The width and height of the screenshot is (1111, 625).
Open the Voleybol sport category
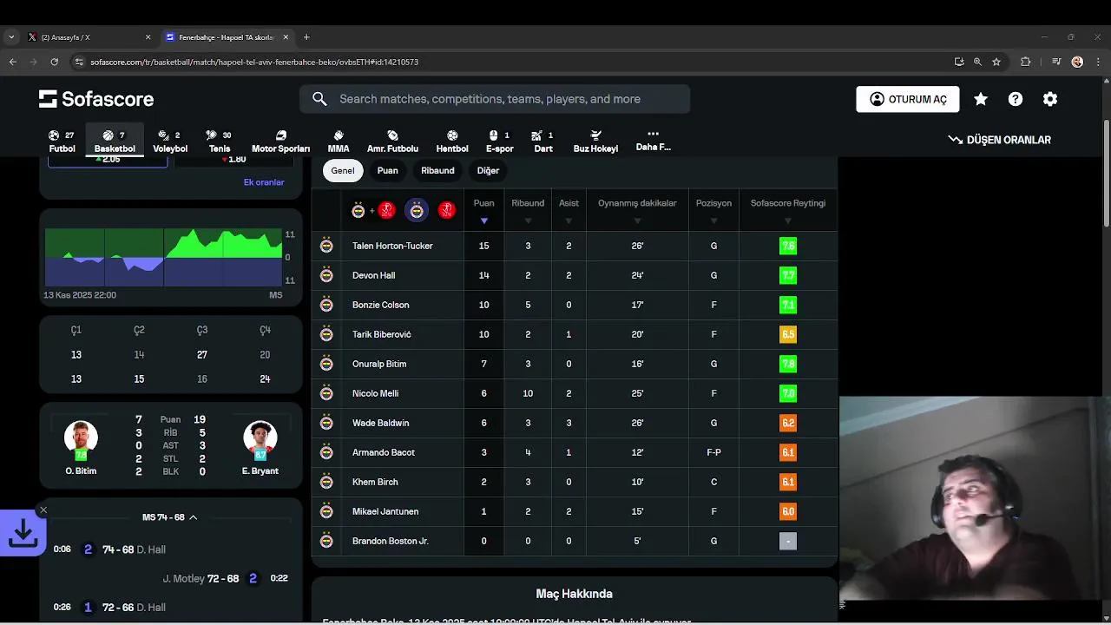click(x=170, y=141)
